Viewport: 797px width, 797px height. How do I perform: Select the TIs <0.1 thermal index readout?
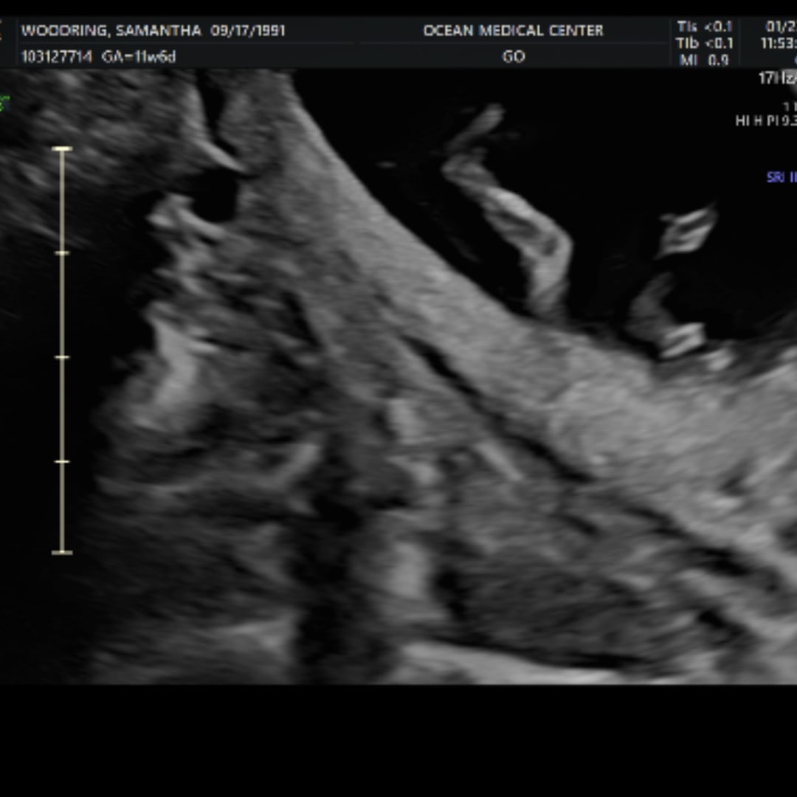(705, 27)
